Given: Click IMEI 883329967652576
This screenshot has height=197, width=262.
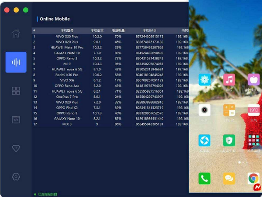Looking at the screenshot, I should click(149, 113).
